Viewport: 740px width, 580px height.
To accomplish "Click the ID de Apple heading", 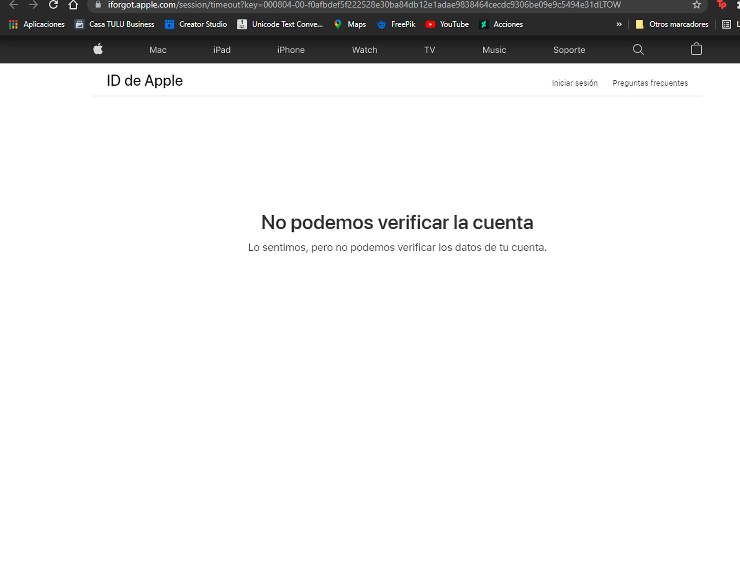I will click(x=144, y=80).
